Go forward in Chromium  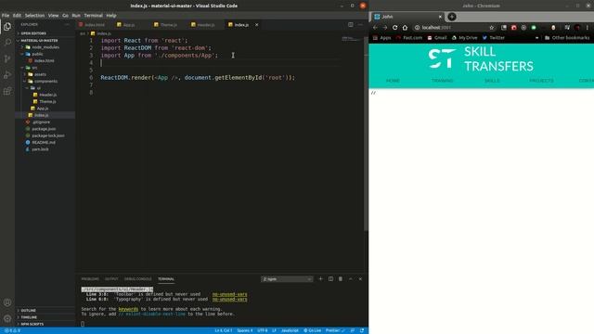(385, 27)
